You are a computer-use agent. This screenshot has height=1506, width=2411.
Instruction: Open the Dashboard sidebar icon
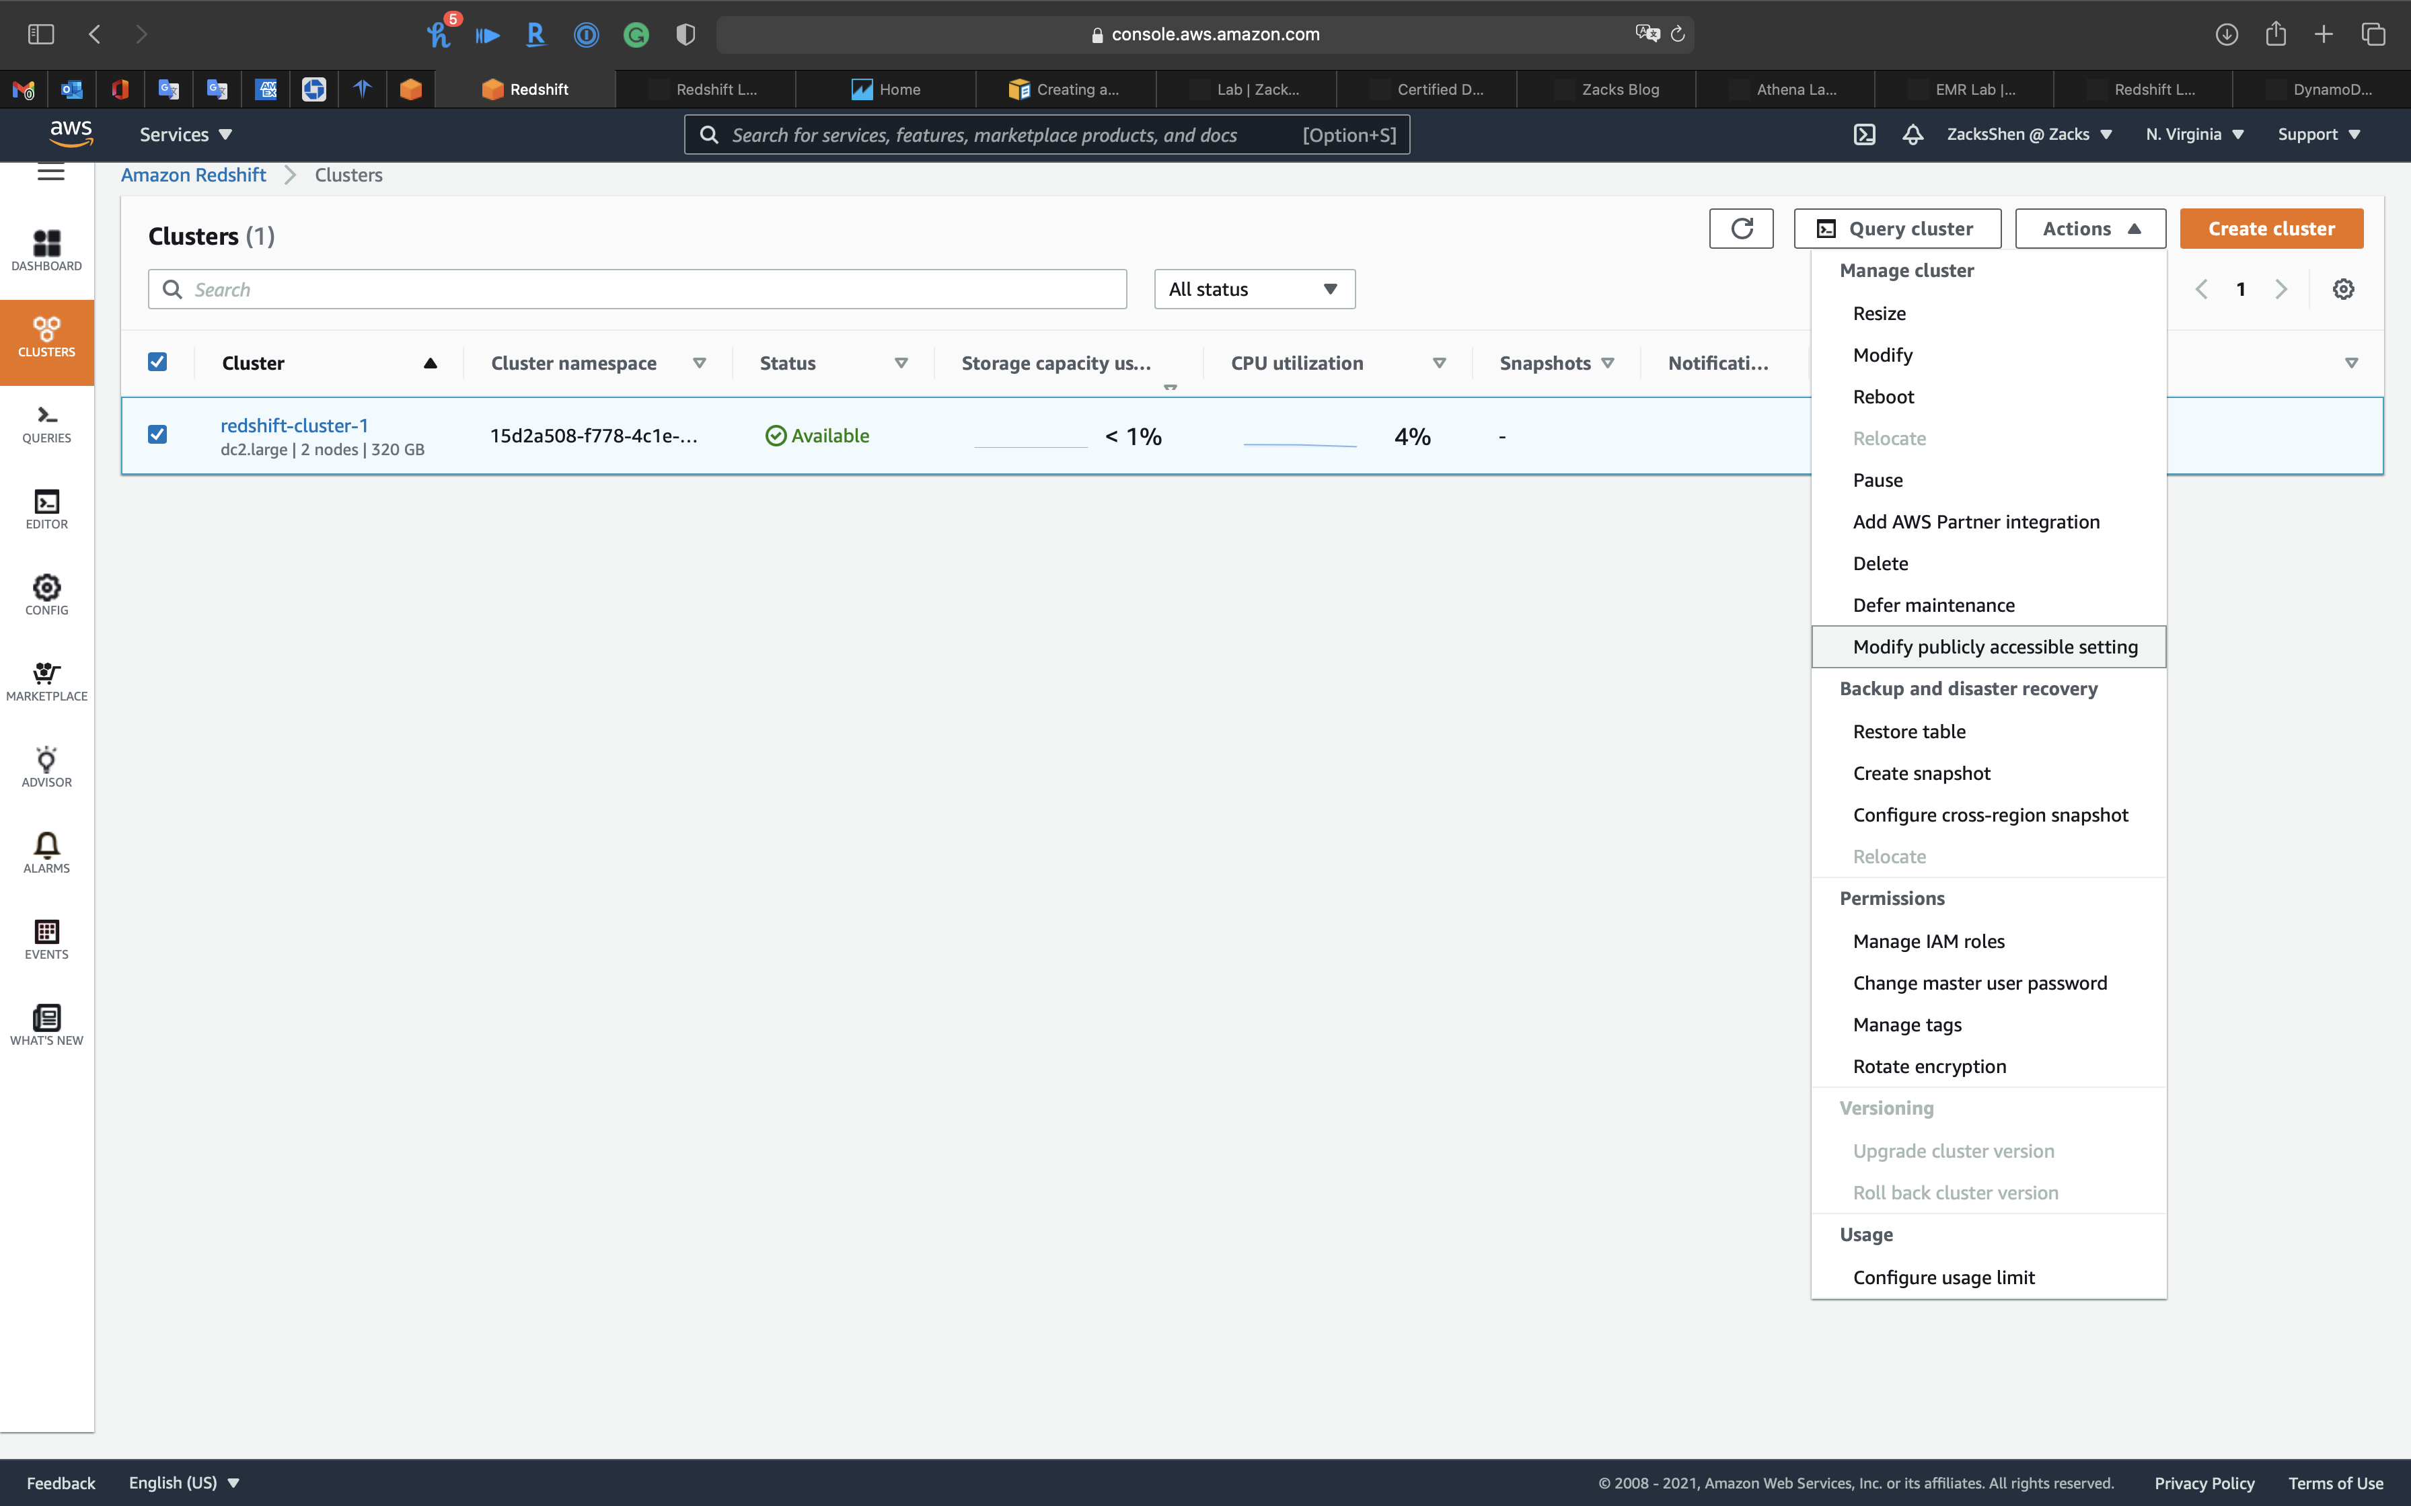pyautogui.click(x=47, y=250)
